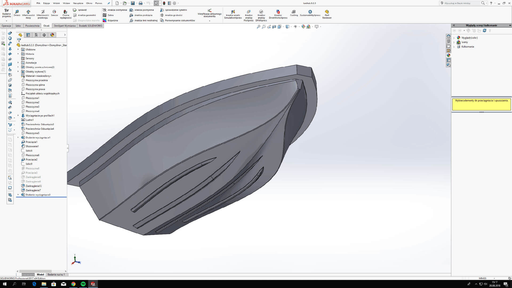This screenshot has height=288, width=512.
Task: Switch to the Szkic tab
Action: click(18, 26)
